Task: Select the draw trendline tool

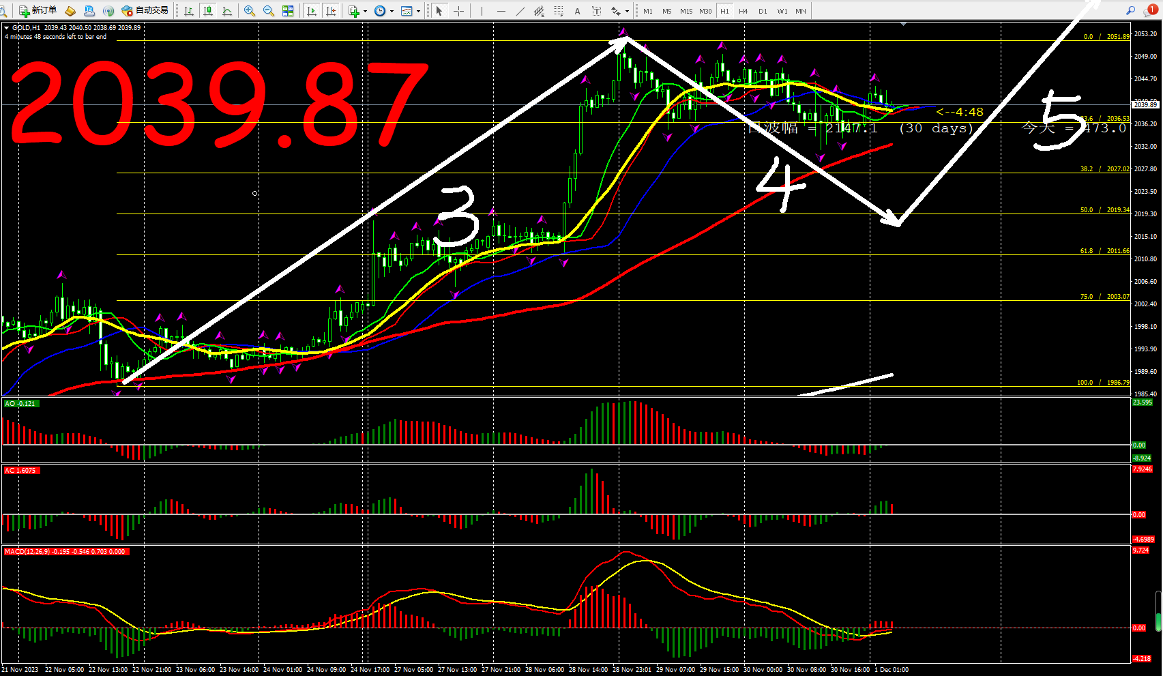Action: (x=520, y=11)
